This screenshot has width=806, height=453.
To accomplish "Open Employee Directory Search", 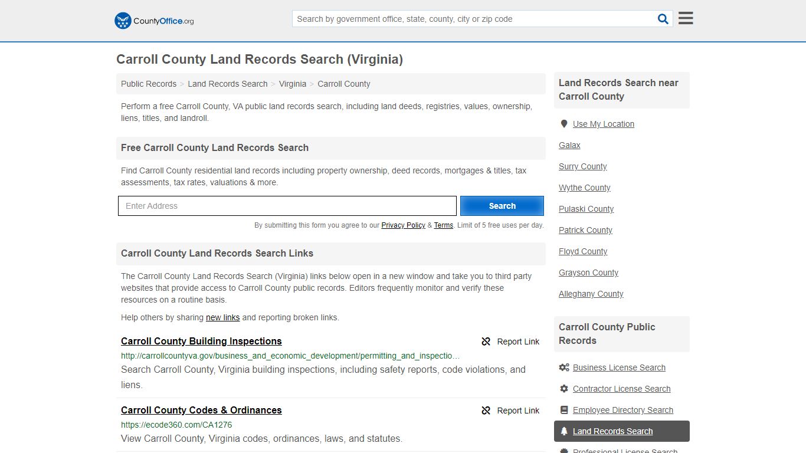I will point(623,410).
